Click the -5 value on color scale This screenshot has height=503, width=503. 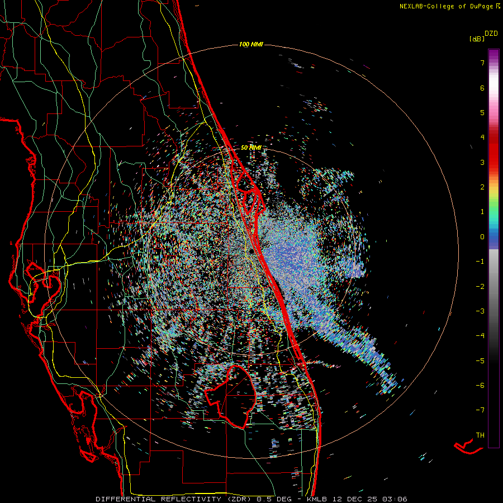point(480,361)
